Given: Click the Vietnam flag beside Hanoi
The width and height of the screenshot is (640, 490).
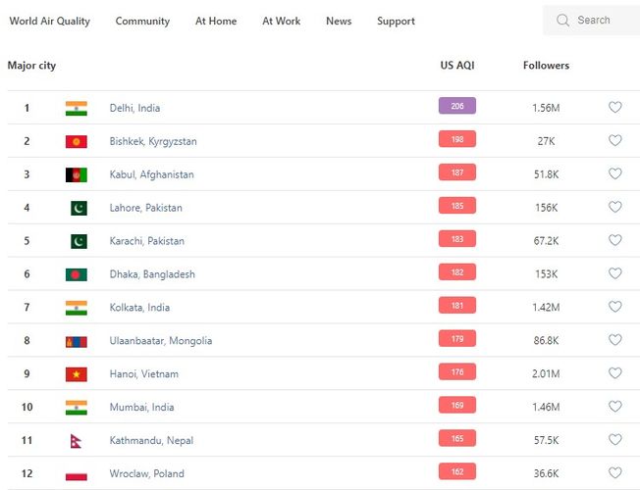Looking at the screenshot, I should point(77,374).
